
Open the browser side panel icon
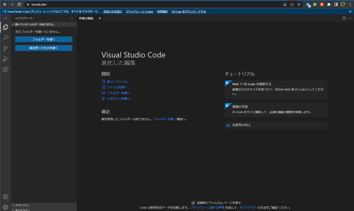pyautogui.click(x=336, y=4)
